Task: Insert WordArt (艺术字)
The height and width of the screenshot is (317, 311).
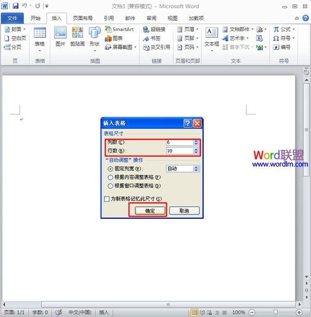Action: point(235,38)
